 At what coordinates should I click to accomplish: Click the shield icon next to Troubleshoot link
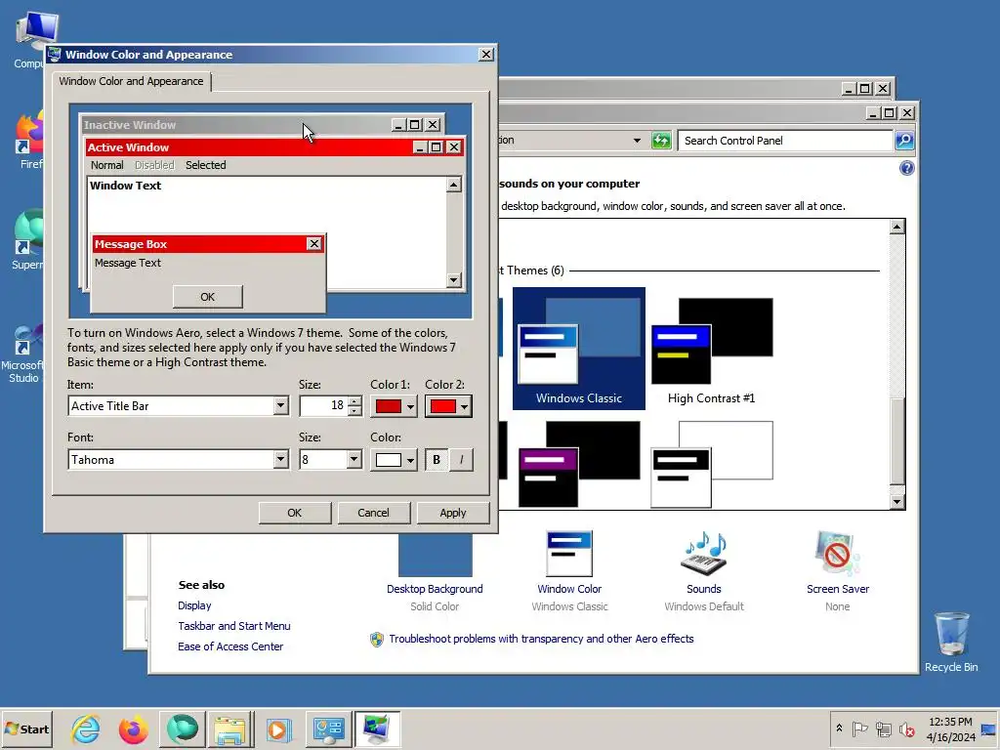click(x=377, y=639)
